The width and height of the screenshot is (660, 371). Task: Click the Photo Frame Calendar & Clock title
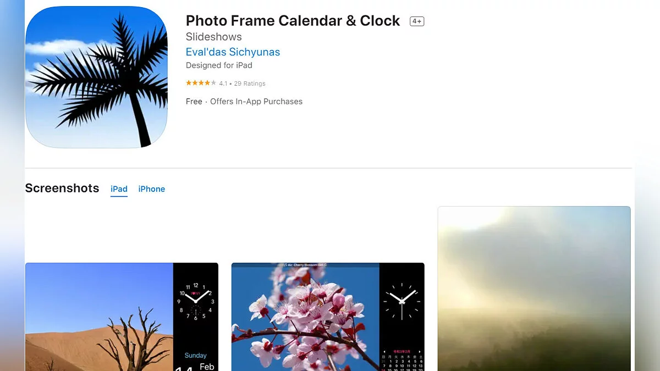point(293,21)
